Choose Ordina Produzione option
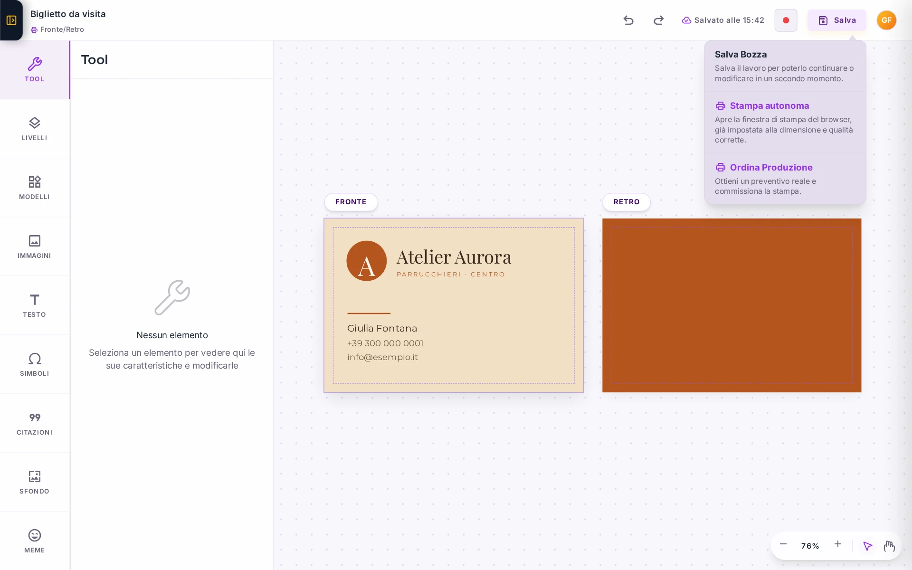The height and width of the screenshot is (570, 912). point(785,179)
